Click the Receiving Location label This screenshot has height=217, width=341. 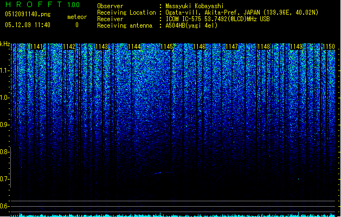click(x=126, y=12)
